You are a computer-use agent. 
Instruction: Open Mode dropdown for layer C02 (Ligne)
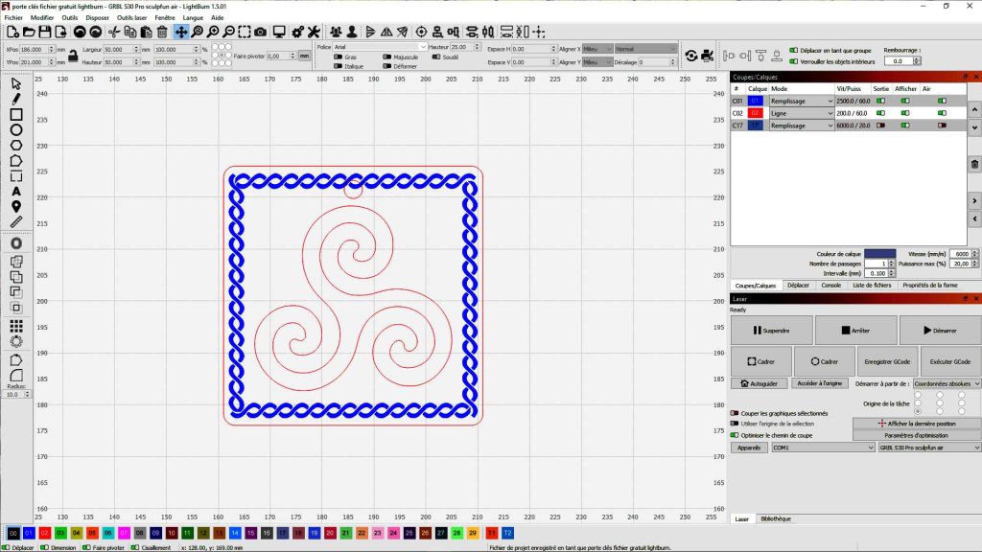(x=802, y=113)
